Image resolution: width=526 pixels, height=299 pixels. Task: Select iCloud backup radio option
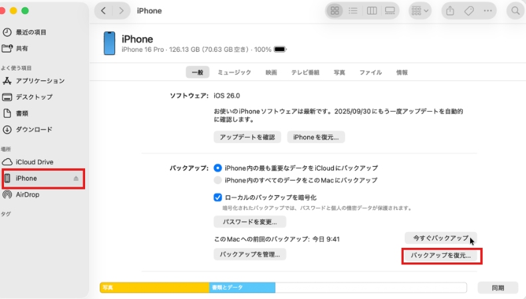[x=217, y=168]
